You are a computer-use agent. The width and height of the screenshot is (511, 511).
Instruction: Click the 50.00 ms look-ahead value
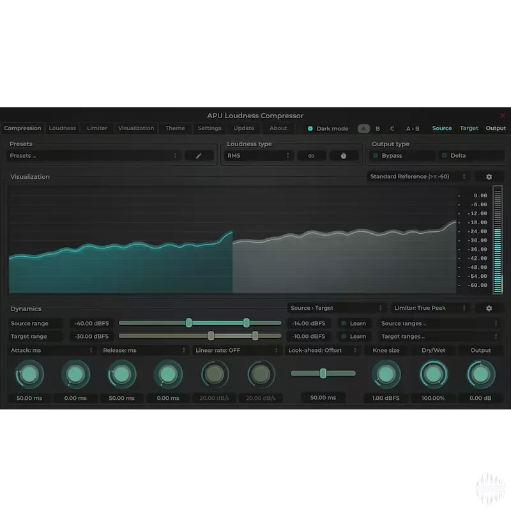(323, 397)
